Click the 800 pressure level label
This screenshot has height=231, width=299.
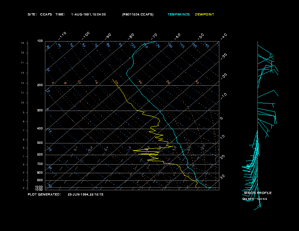[x=40, y=172]
